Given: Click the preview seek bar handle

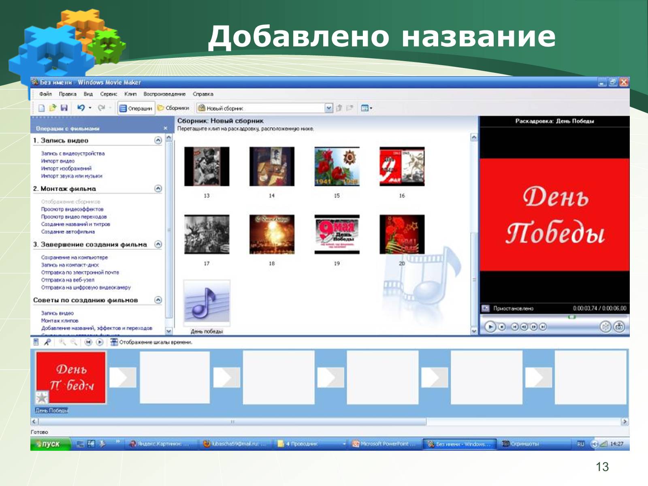Looking at the screenshot, I should click(572, 317).
